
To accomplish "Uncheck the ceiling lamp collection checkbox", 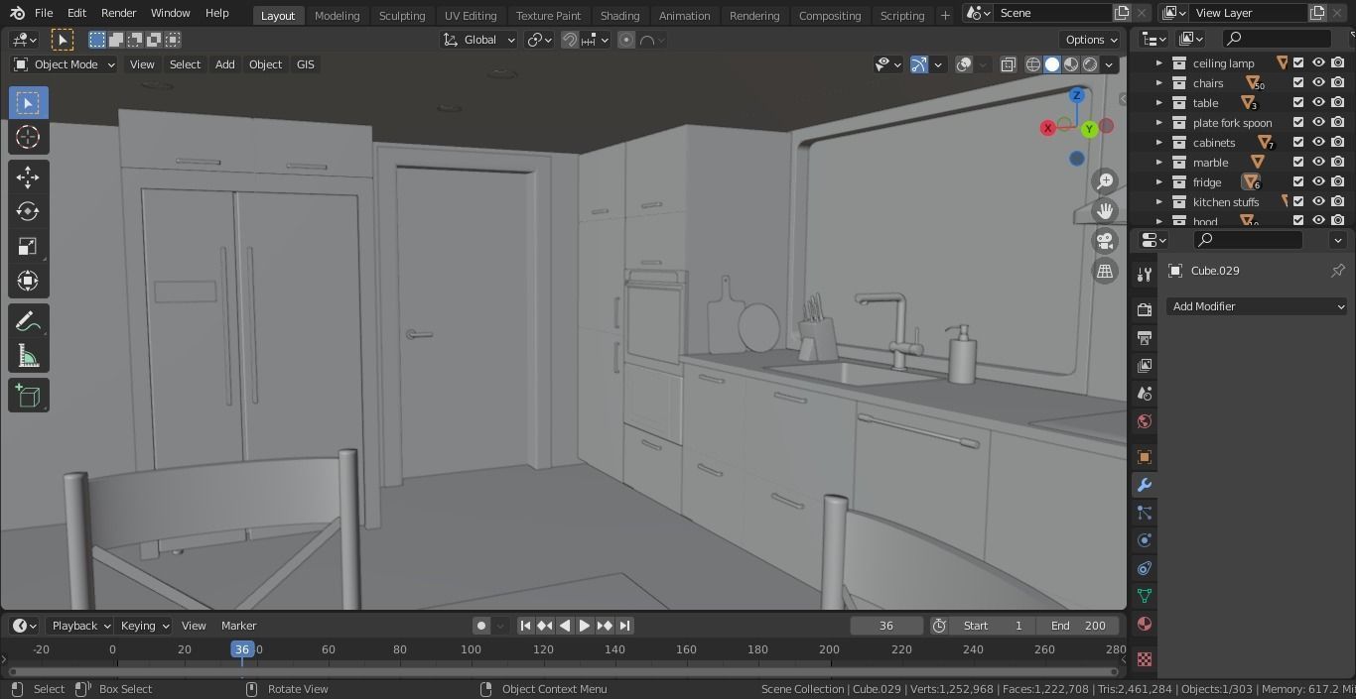I will point(1298,62).
